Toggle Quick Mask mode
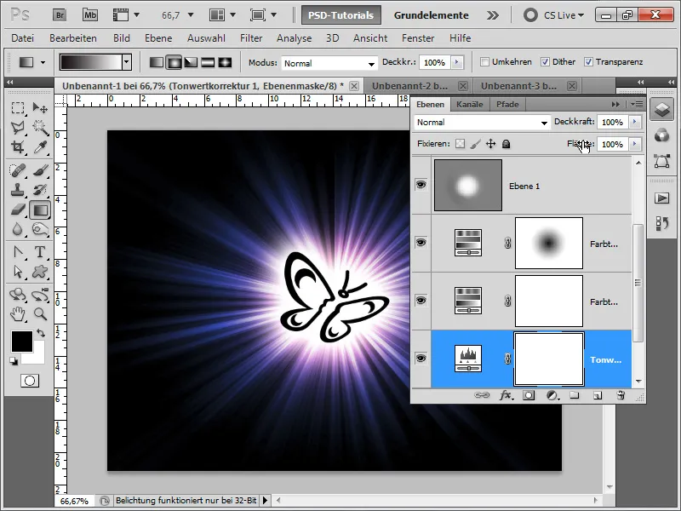 [x=30, y=381]
